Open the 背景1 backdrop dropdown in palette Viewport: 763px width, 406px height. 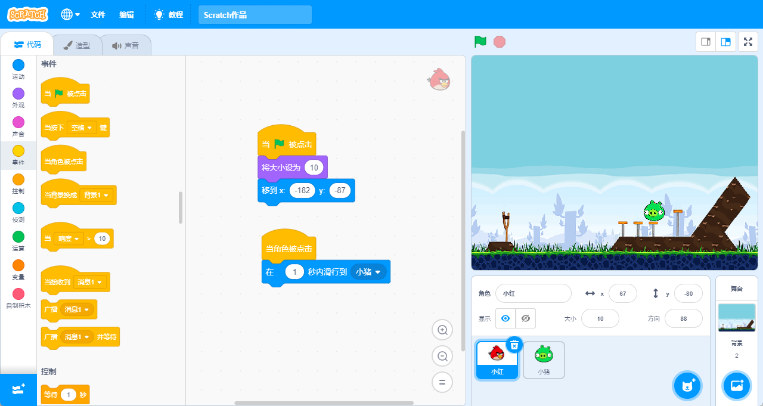pos(97,195)
